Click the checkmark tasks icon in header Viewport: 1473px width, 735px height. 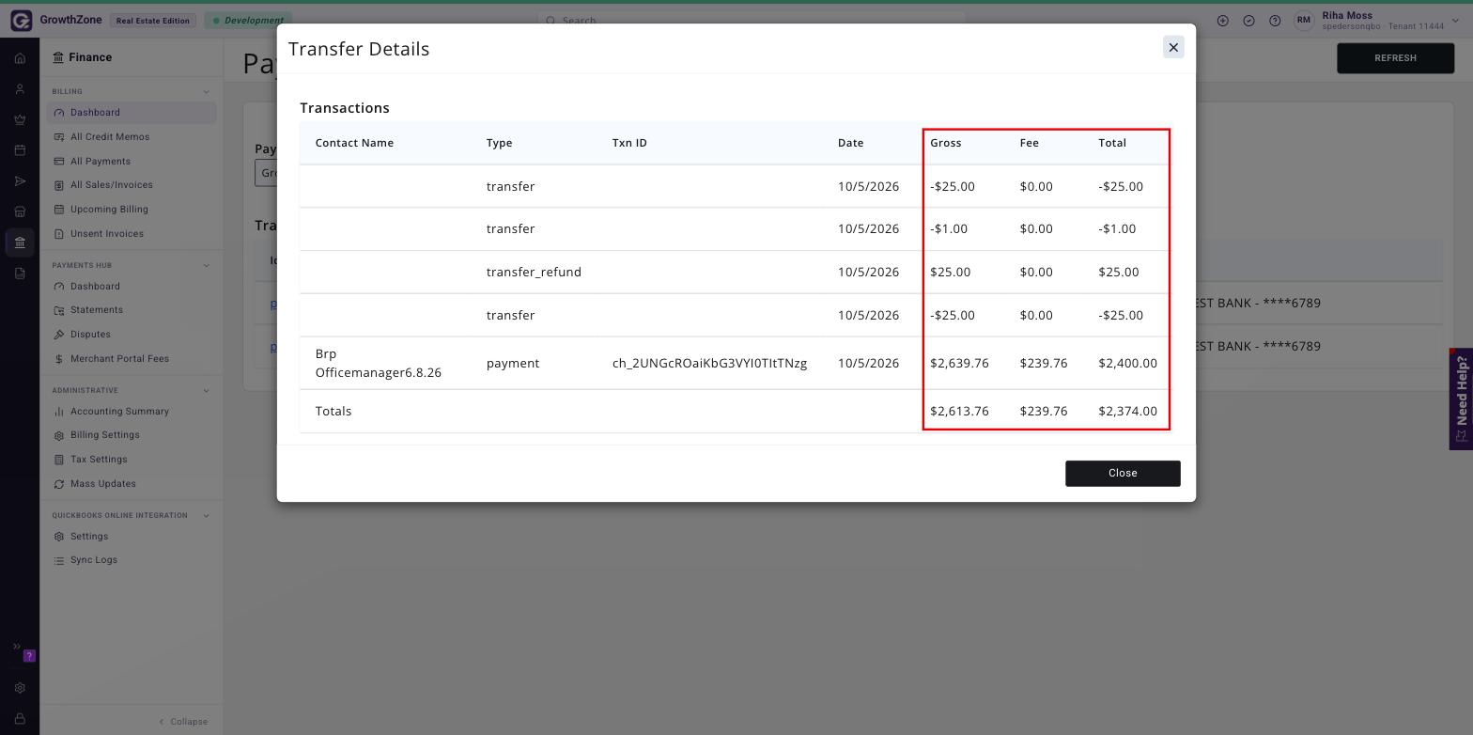pyautogui.click(x=1248, y=21)
